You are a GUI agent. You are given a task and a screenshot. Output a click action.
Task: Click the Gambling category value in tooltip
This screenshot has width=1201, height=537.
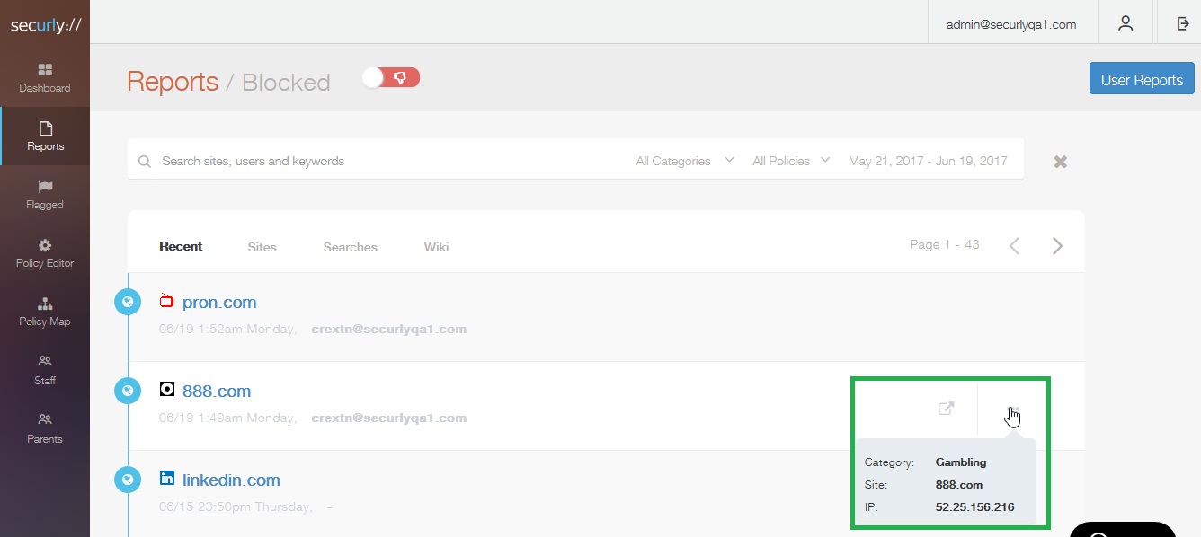coord(961,462)
